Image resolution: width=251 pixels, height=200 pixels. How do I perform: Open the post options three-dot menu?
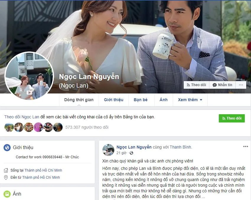click(245, 146)
